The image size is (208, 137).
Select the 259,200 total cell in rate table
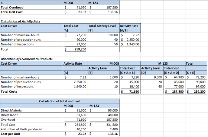[75, 49]
